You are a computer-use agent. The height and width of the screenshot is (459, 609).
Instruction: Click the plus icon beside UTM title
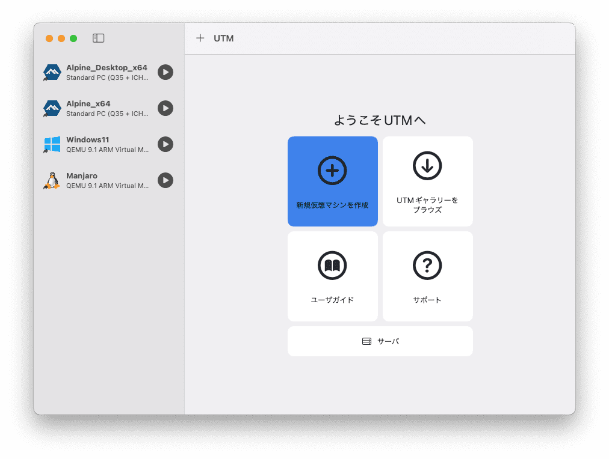click(200, 38)
